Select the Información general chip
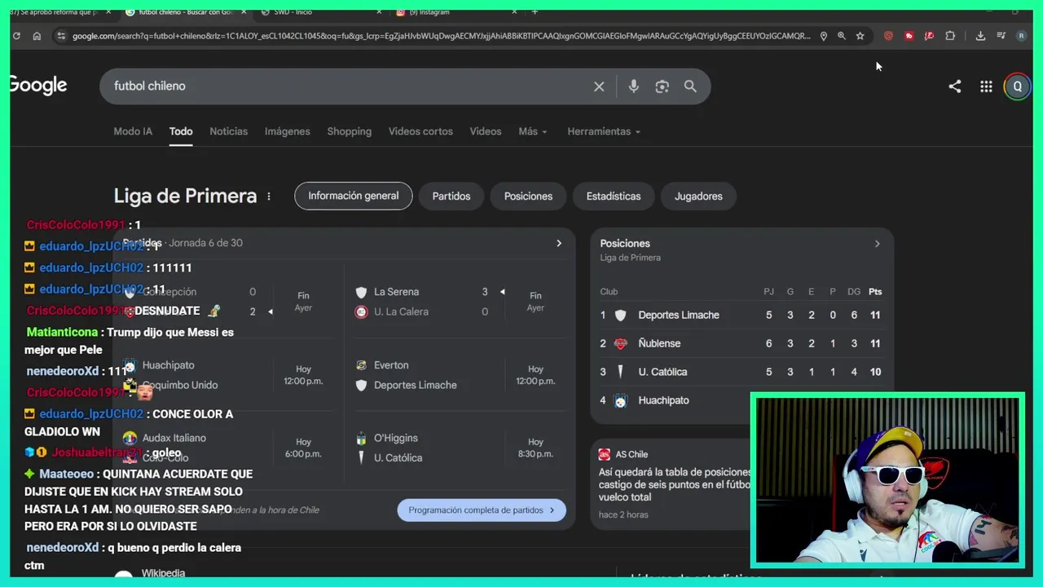Screen dimensions: 1043x587 point(354,196)
